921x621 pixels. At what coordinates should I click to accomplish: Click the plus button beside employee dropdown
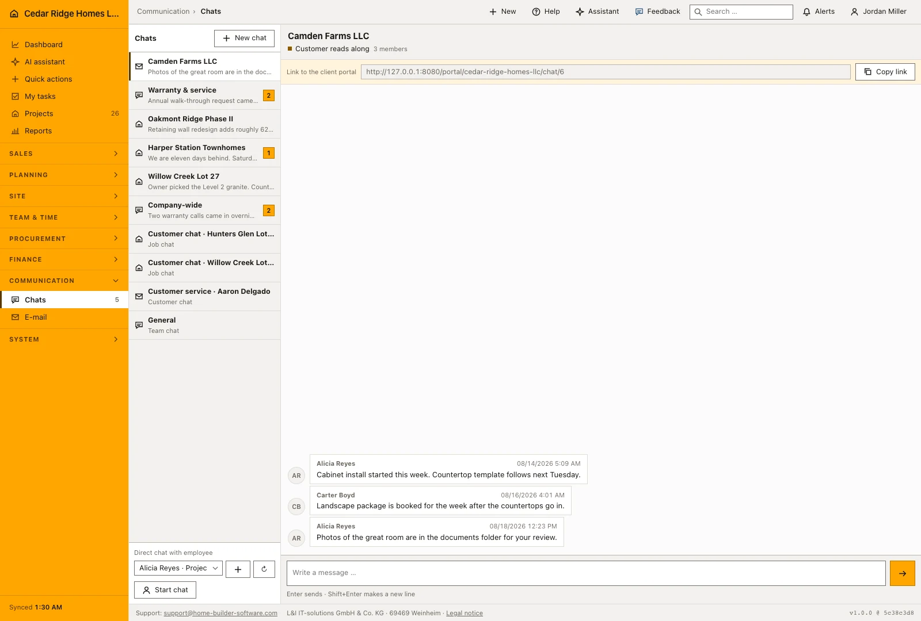tap(238, 569)
